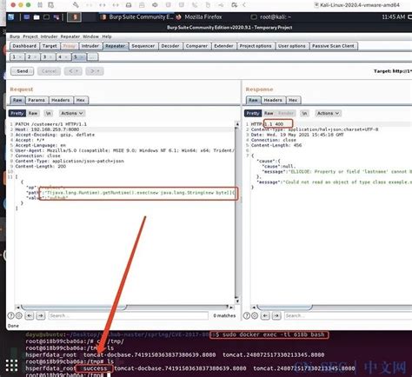Expand Actions dropdown in Request pane
The image size is (412, 377).
pos(71,113)
